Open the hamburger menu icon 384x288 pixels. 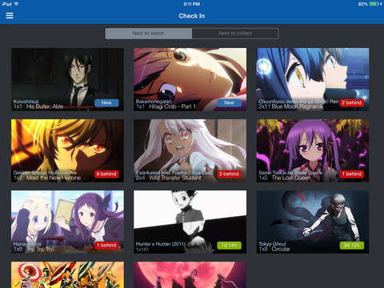pyautogui.click(x=10, y=16)
